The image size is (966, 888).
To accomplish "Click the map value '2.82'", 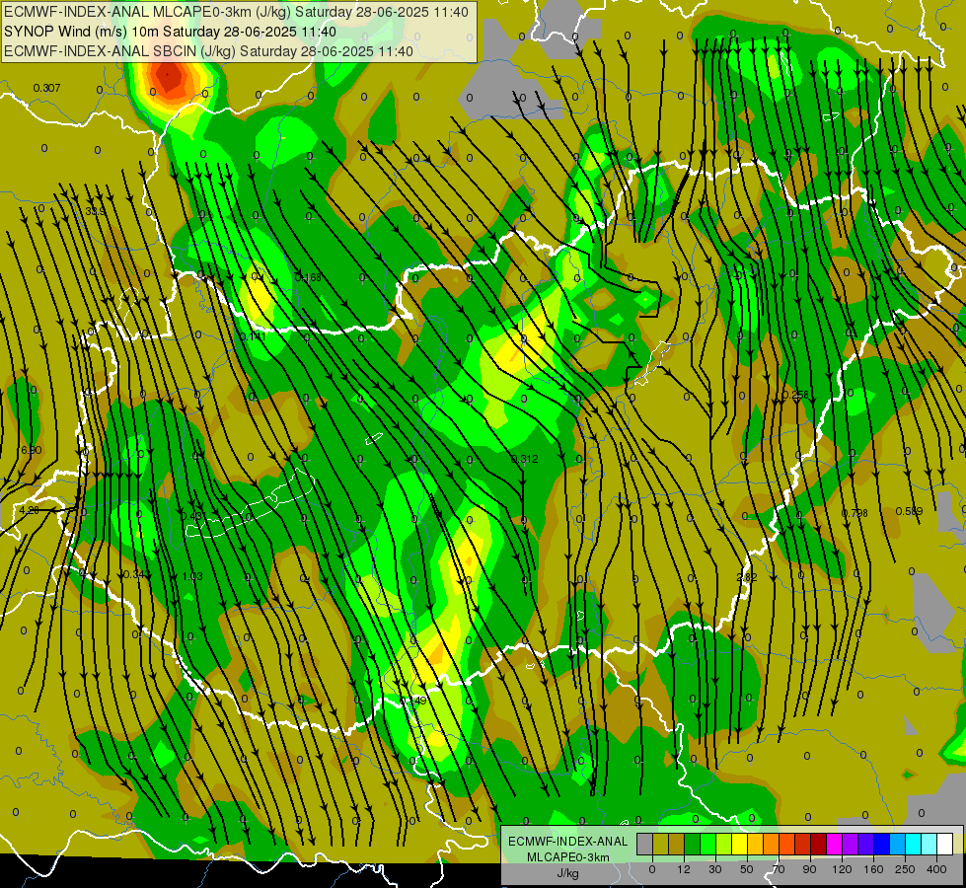I will pyautogui.click(x=747, y=577).
